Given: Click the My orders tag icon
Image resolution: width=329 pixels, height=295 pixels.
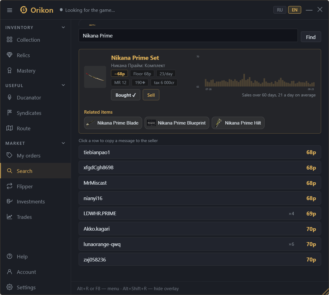Looking at the screenshot, I should pos(9,155).
